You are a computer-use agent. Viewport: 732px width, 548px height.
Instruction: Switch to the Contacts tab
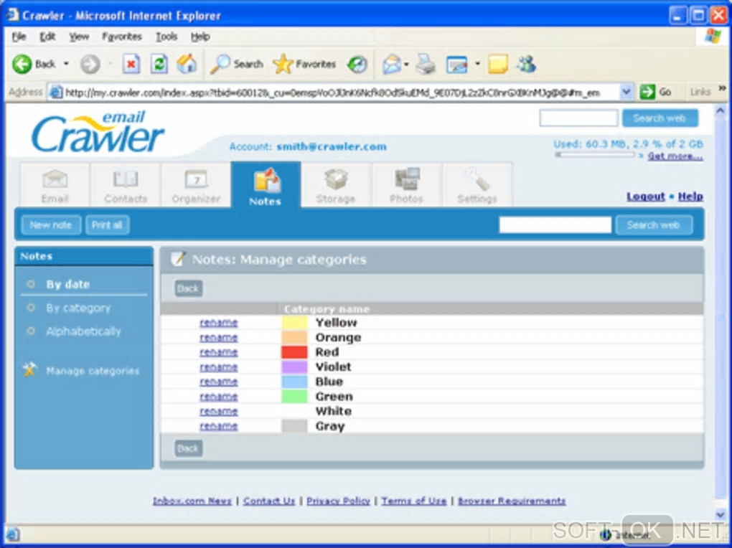(x=126, y=185)
